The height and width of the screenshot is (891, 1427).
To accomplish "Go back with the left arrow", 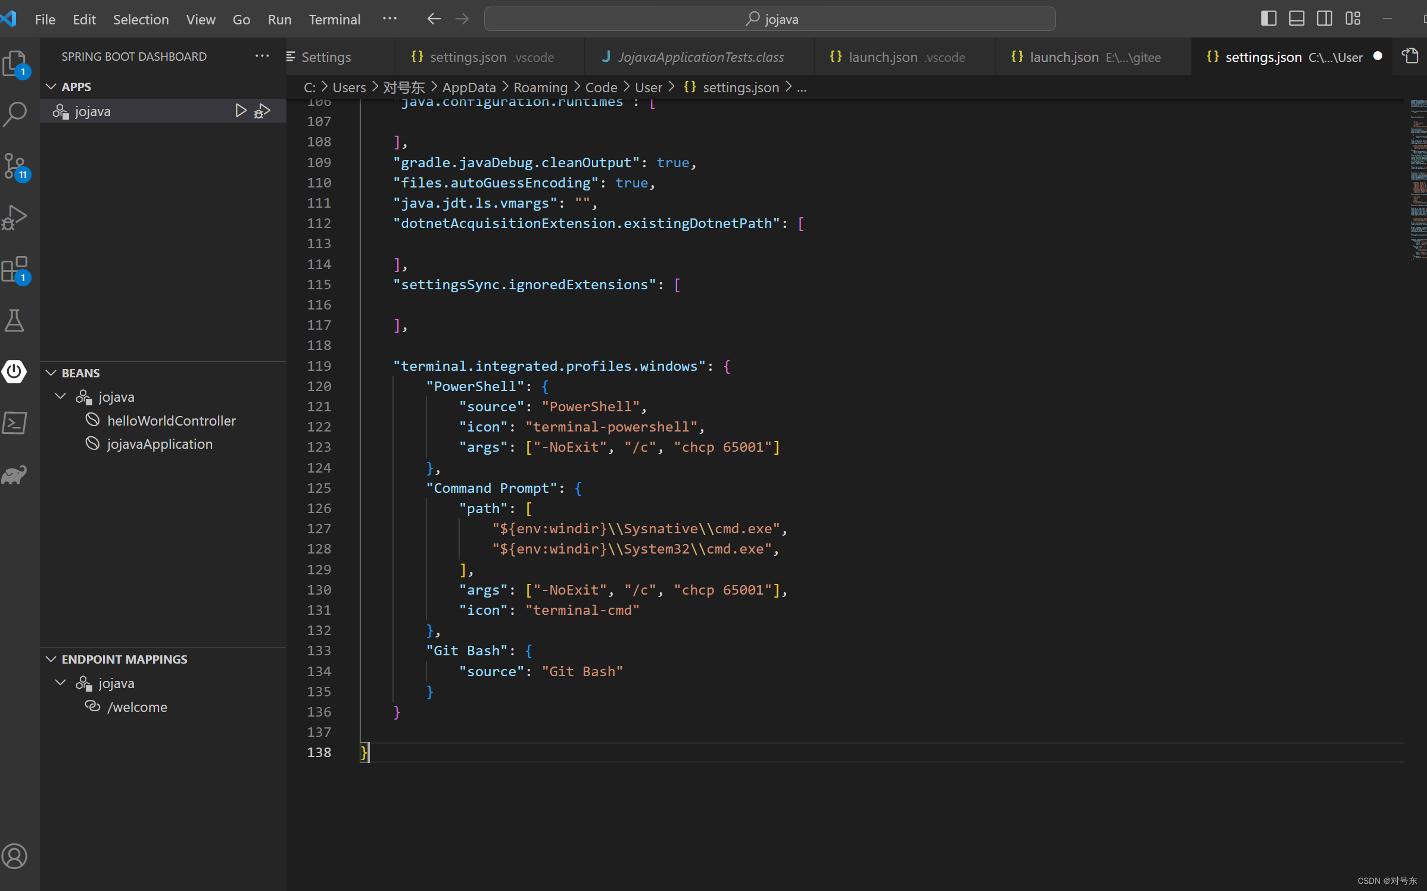I will click(434, 19).
